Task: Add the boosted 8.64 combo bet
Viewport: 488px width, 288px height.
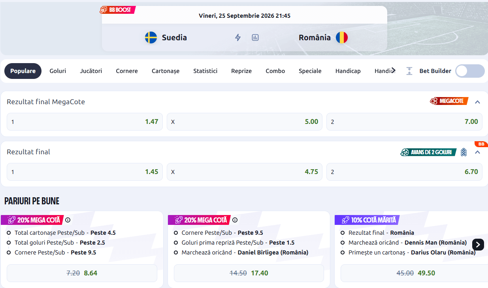Action: (x=82, y=273)
